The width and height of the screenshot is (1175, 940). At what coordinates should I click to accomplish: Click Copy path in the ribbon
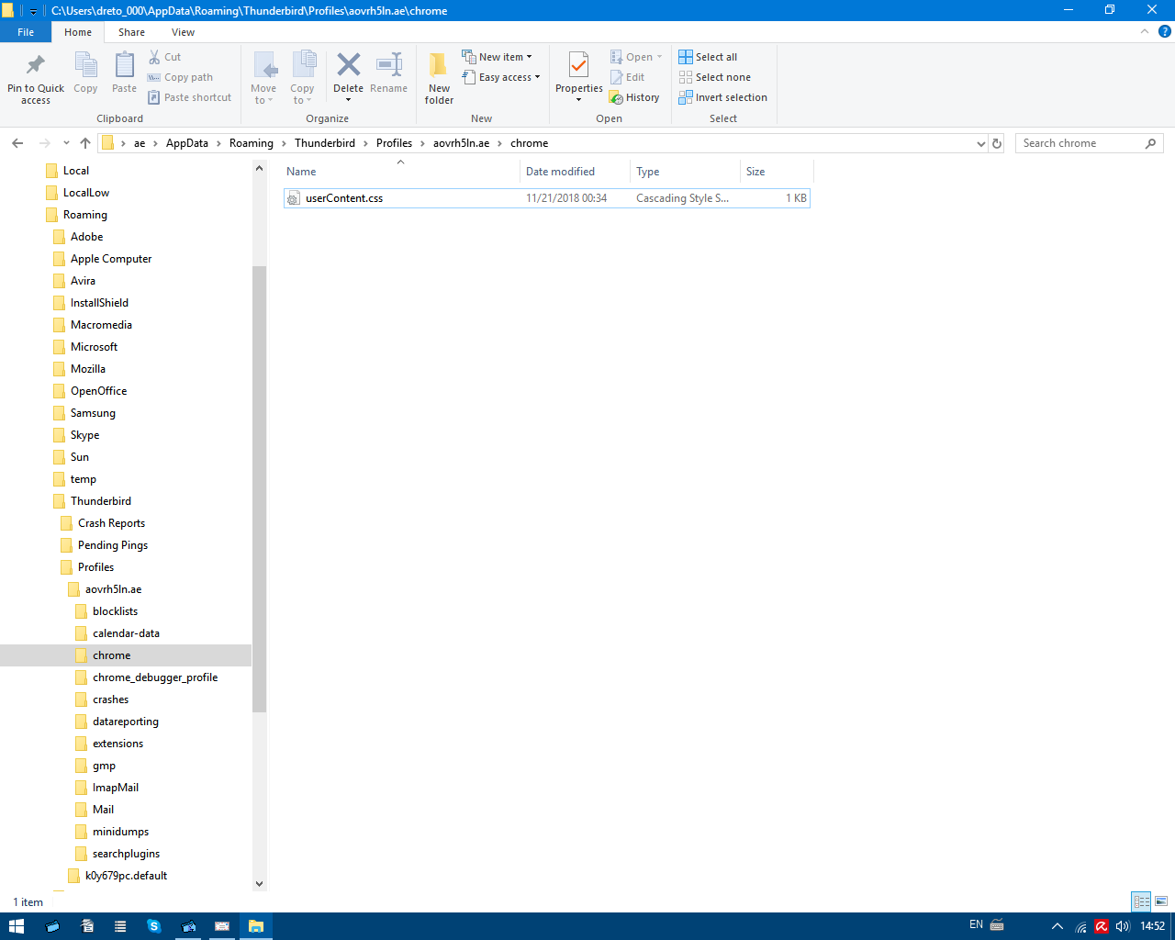[x=181, y=77]
